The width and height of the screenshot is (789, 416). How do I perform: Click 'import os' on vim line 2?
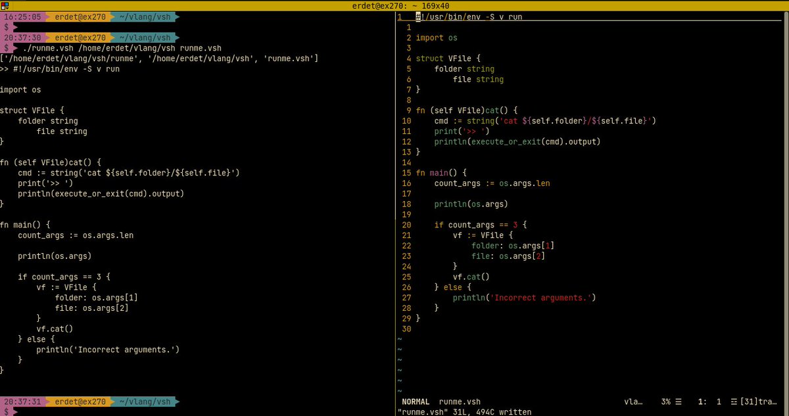click(437, 37)
